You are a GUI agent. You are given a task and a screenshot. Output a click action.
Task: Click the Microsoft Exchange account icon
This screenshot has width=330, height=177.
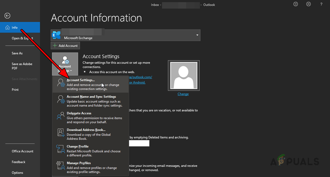coord(56,35)
